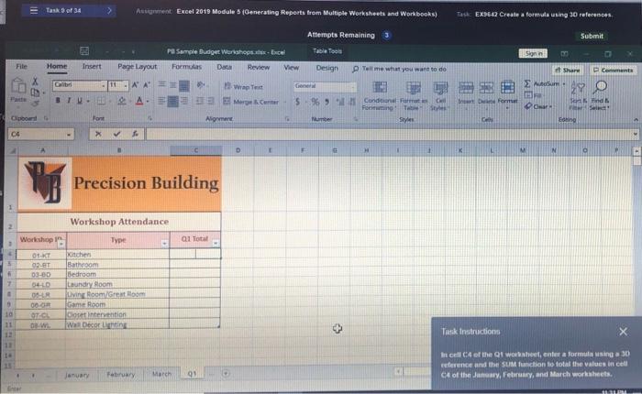Image resolution: width=642 pixels, height=394 pixels.
Task: Click the Sign in button
Action: [x=533, y=53]
